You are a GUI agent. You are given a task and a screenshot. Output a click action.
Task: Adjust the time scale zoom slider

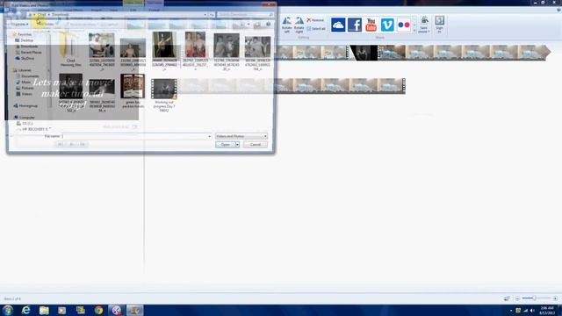pyautogui.click(x=536, y=298)
